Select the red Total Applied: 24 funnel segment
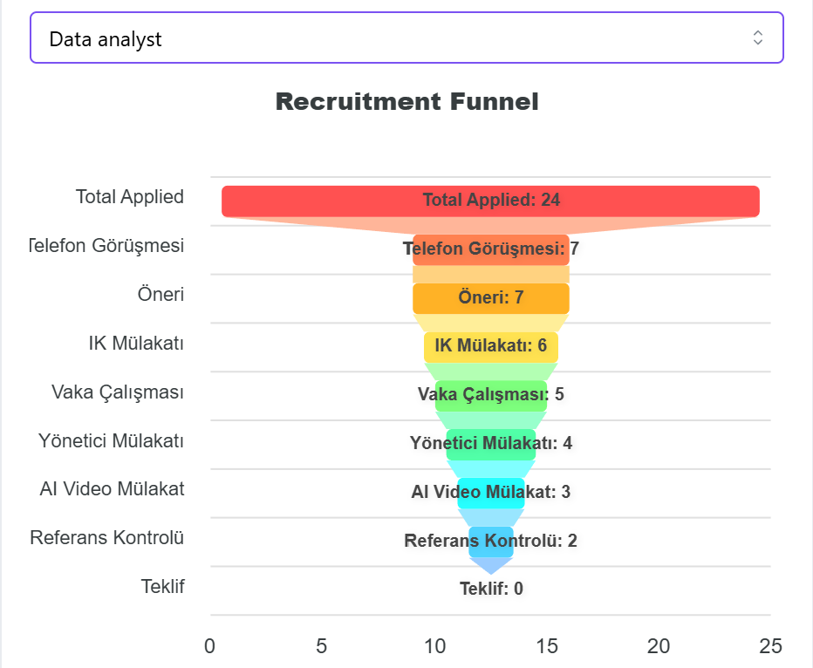This screenshot has height=668, width=813. pyautogui.click(x=490, y=200)
